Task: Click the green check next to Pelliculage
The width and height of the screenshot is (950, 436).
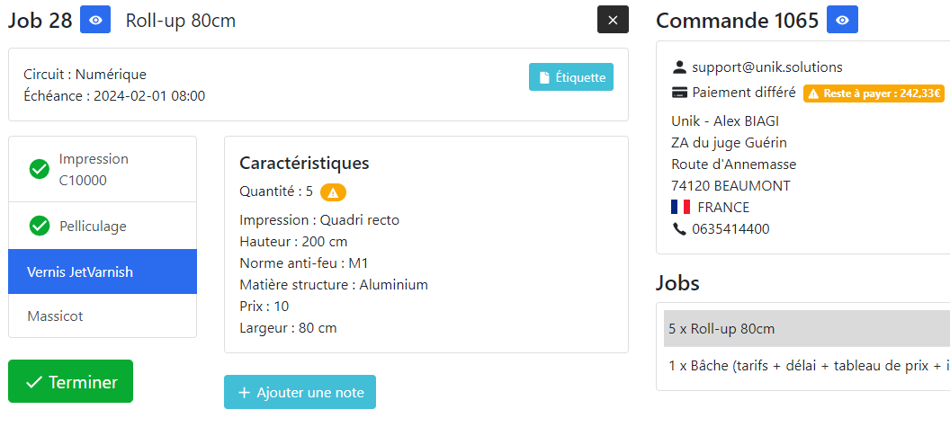Action: coord(40,226)
